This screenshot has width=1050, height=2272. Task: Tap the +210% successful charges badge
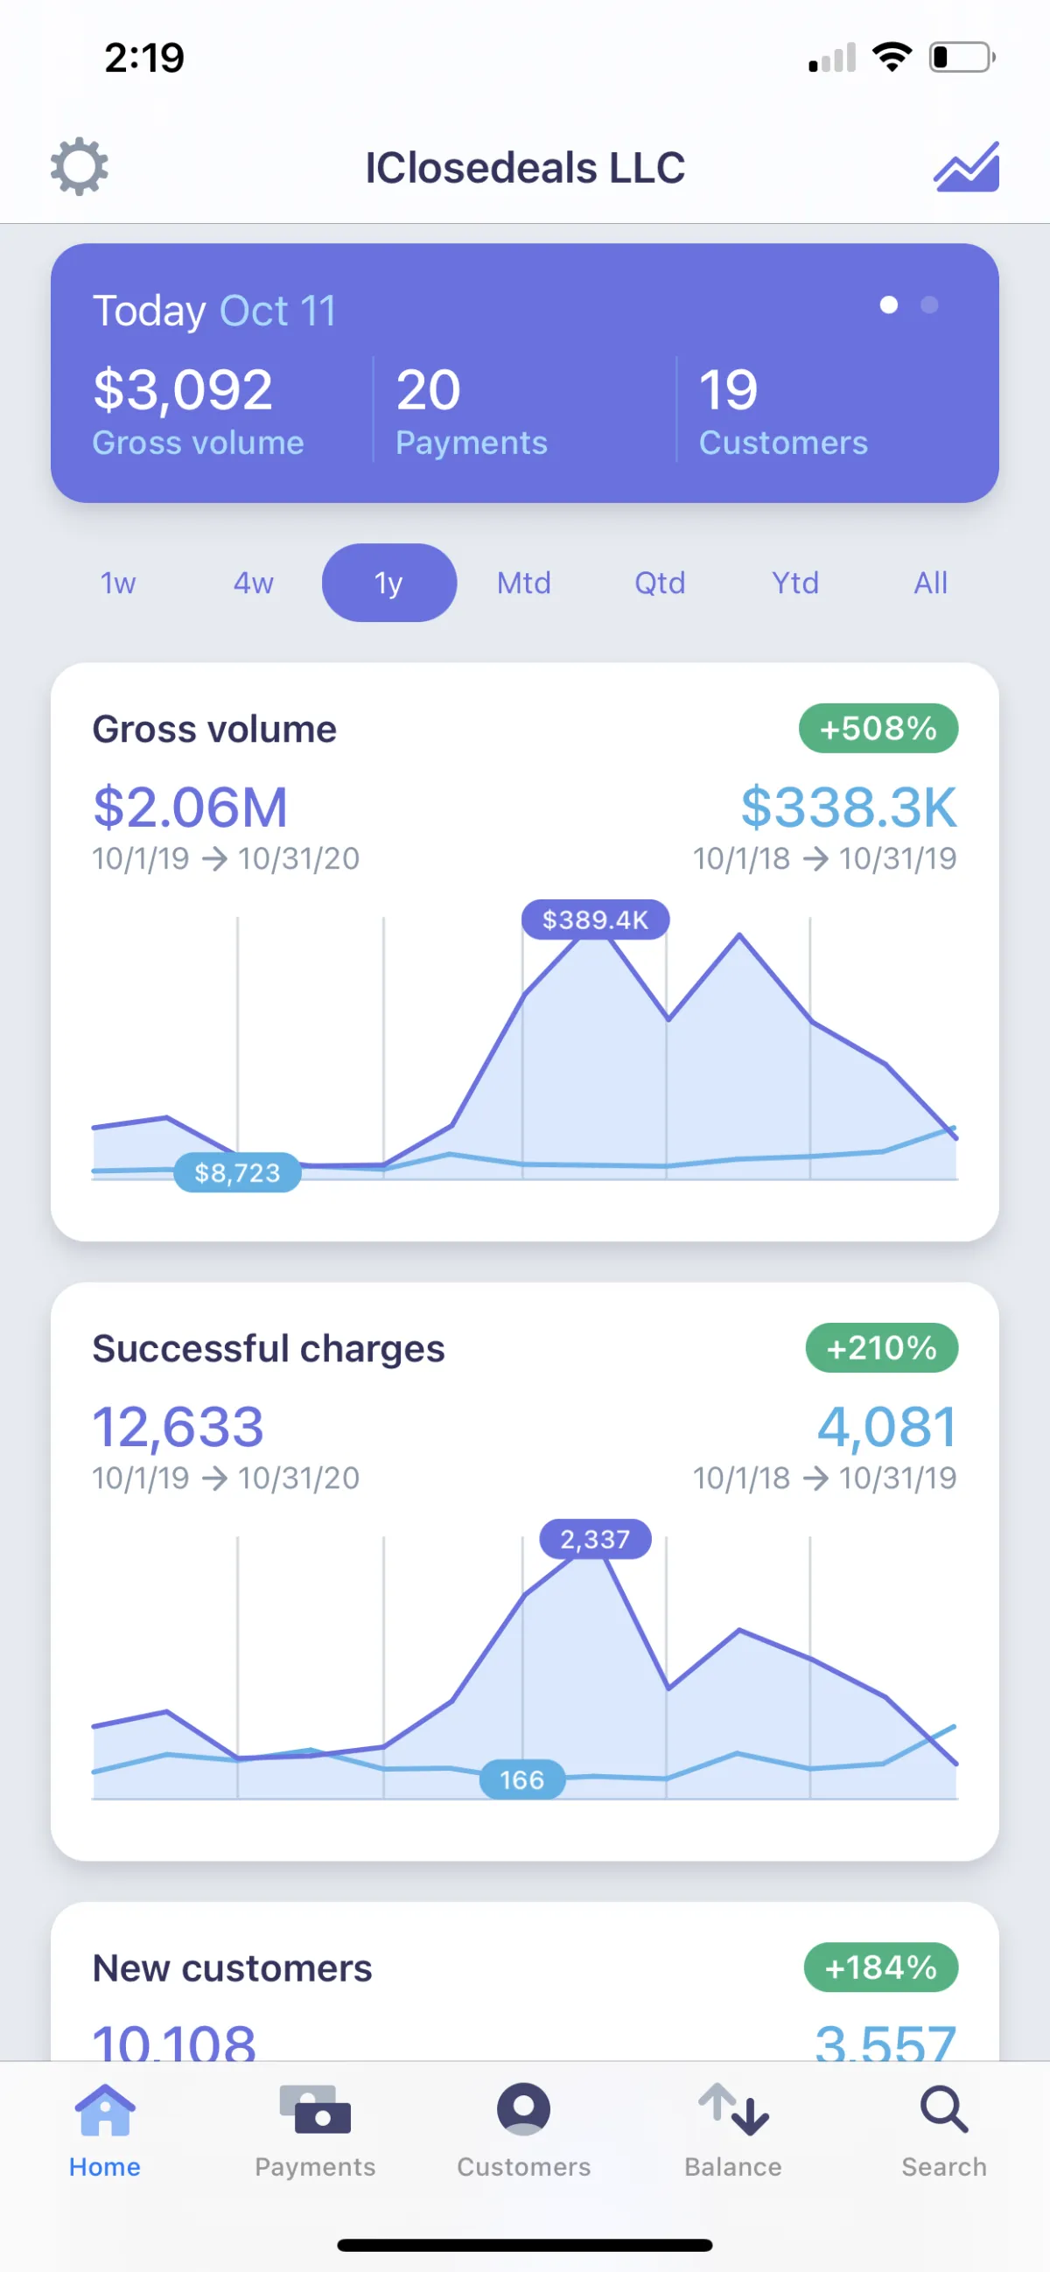(881, 1347)
